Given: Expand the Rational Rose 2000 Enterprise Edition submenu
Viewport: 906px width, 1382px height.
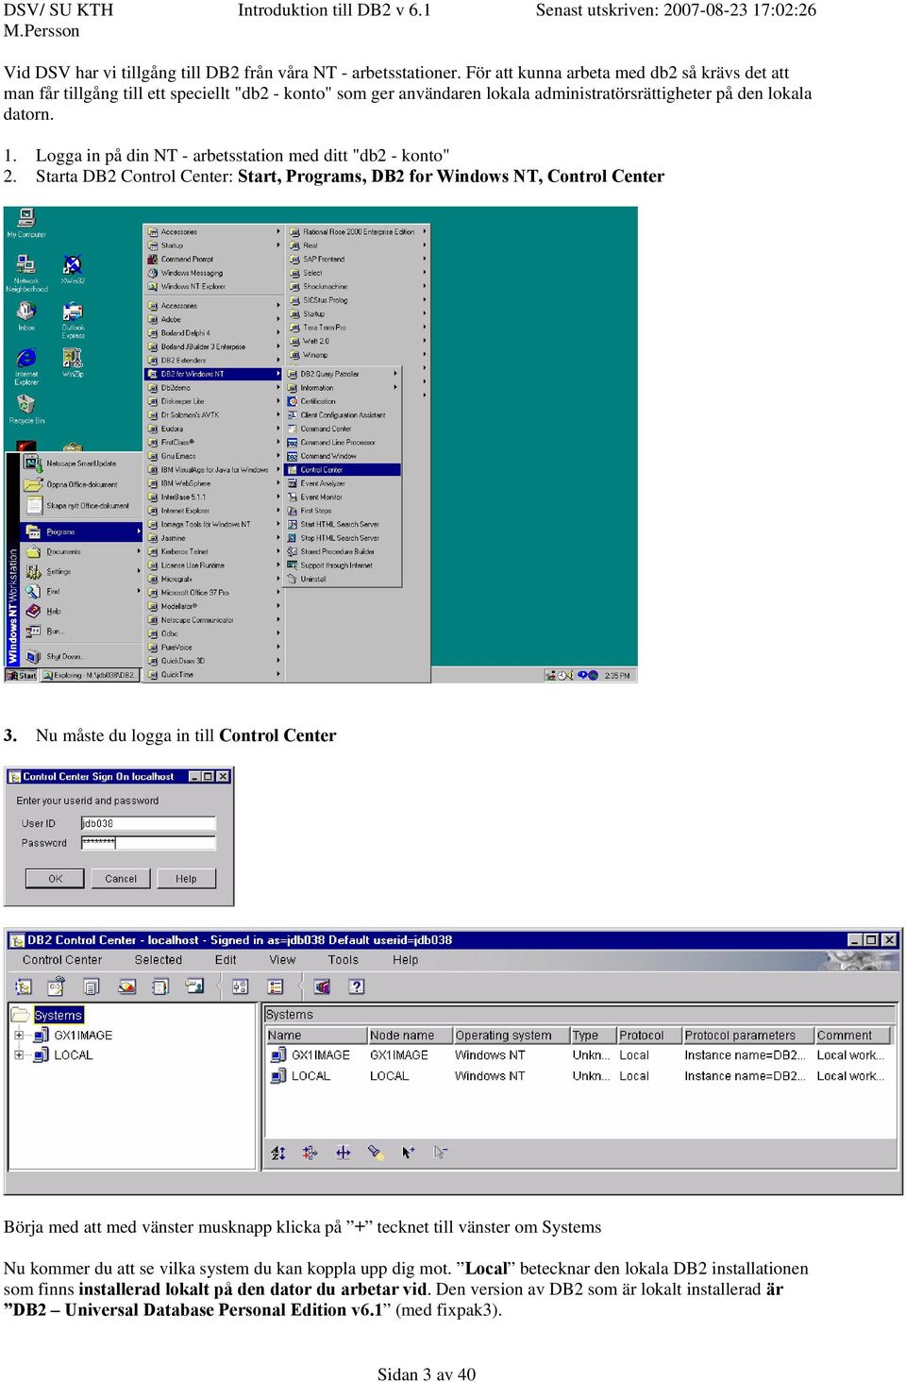Looking at the screenshot, I should [x=358, y=231].
